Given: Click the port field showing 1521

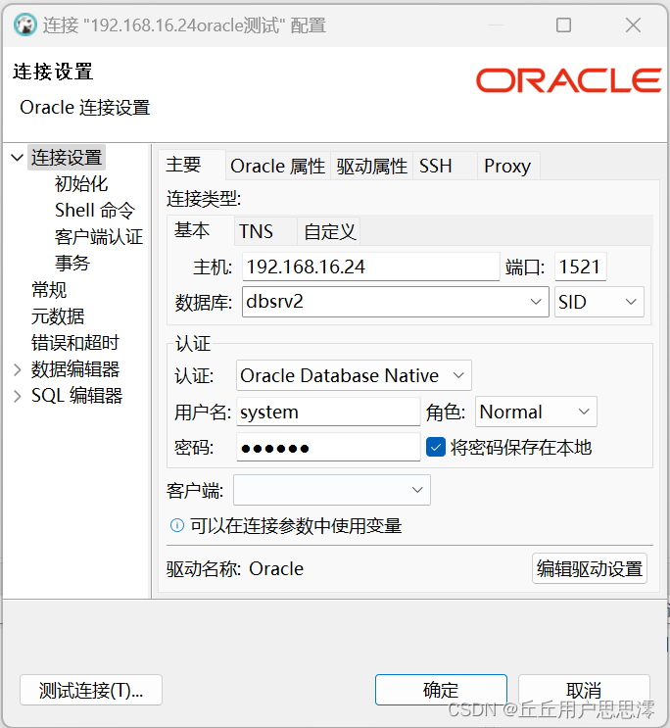Looking at the screenshot, I should [581, 267].
